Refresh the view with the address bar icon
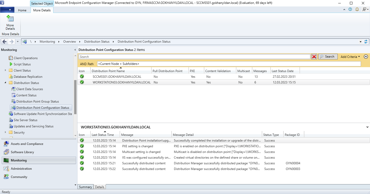The height and width of the screenshot is (194, 370). click(x=366, y=42)
